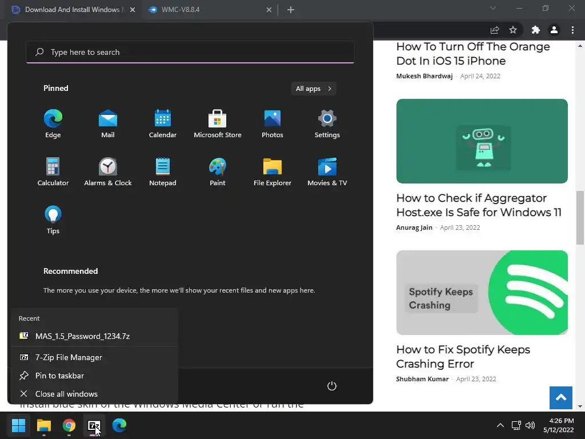Screen dimensions: 585x439
Task: Click the 7-Zip taskbar icon
Action: (94, 425)
